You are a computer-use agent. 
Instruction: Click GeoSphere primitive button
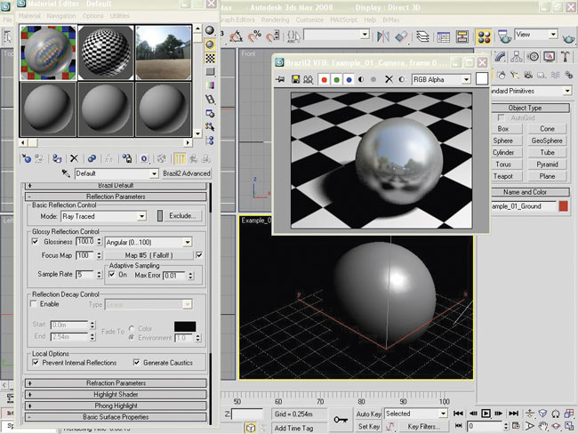547,141
